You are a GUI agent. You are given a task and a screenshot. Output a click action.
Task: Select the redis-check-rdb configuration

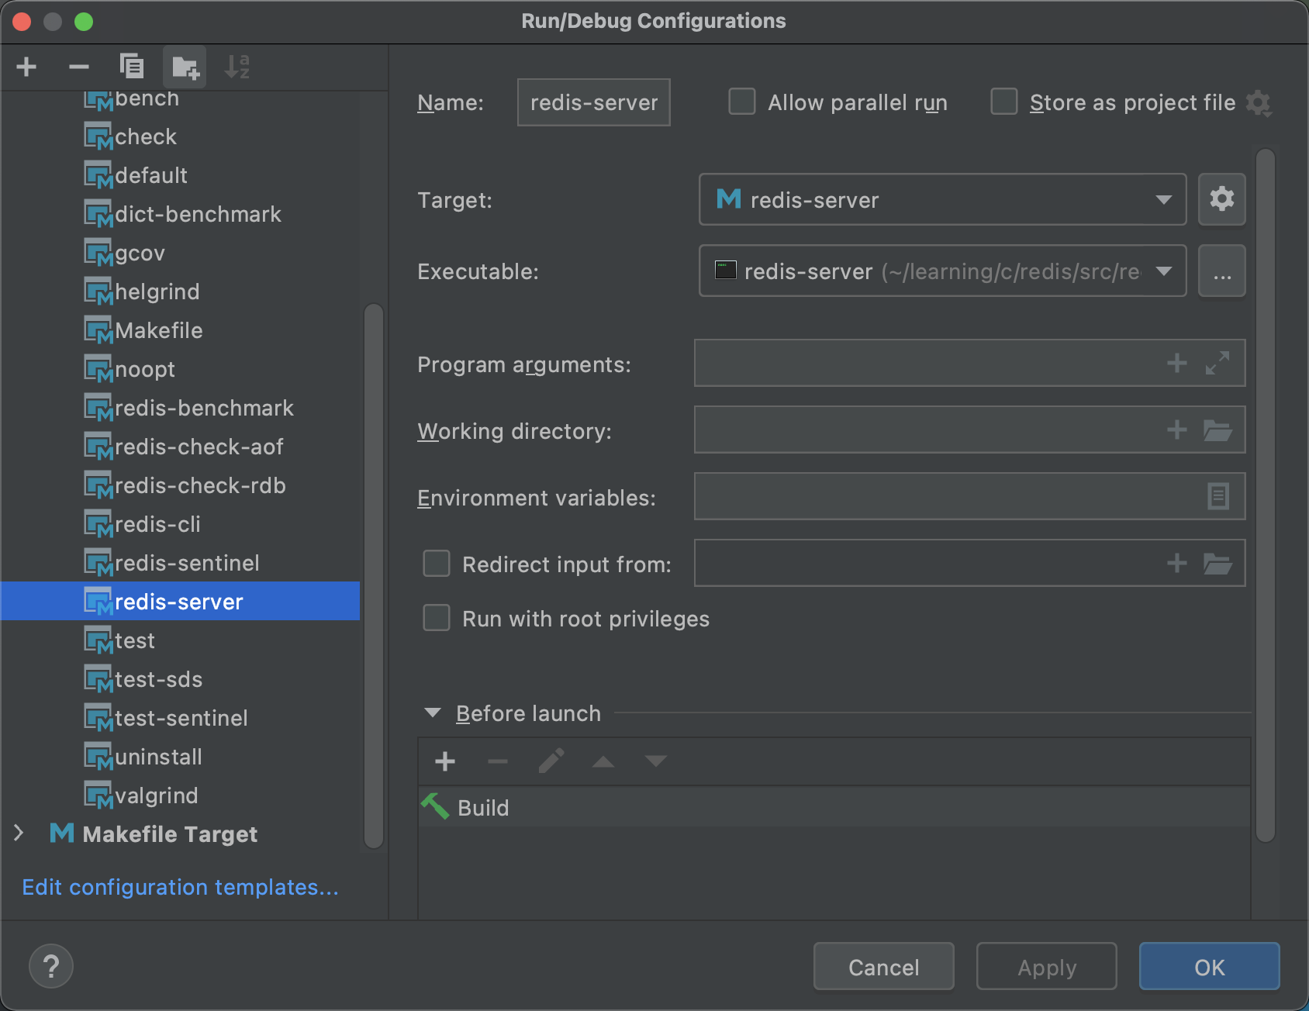click(181, 485)
